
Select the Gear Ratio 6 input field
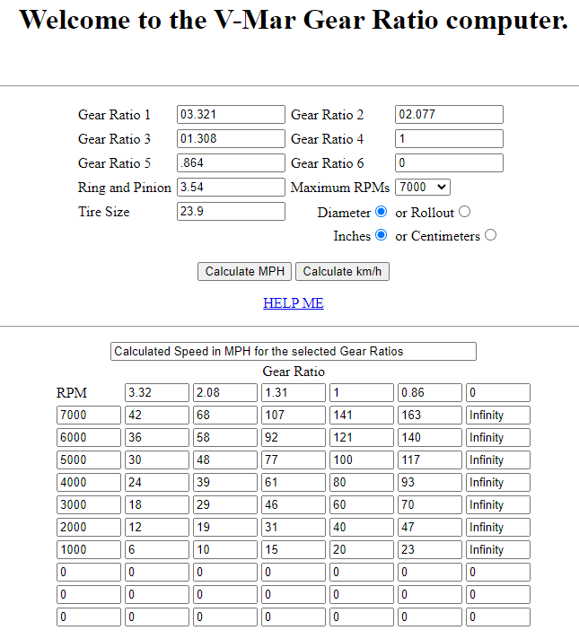[449, 163]
